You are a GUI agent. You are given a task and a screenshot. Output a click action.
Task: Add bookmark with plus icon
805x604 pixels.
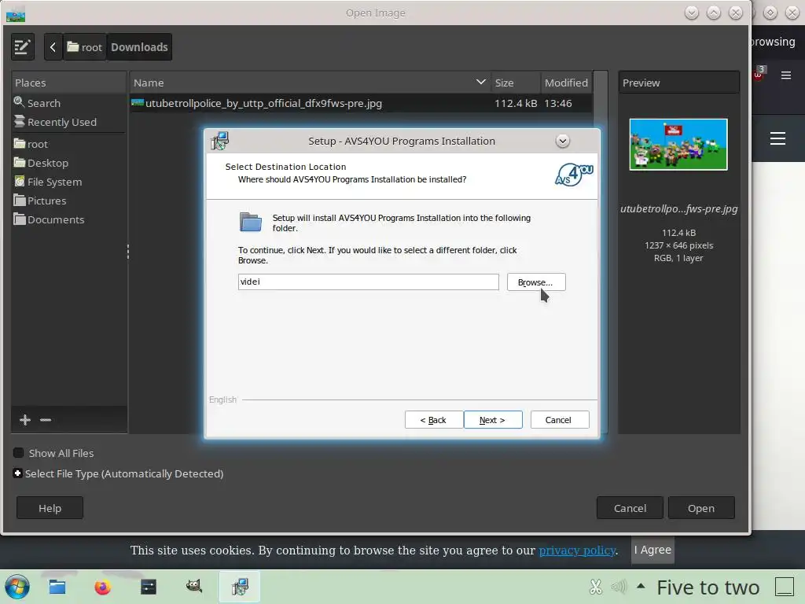[x=24, y=420]
